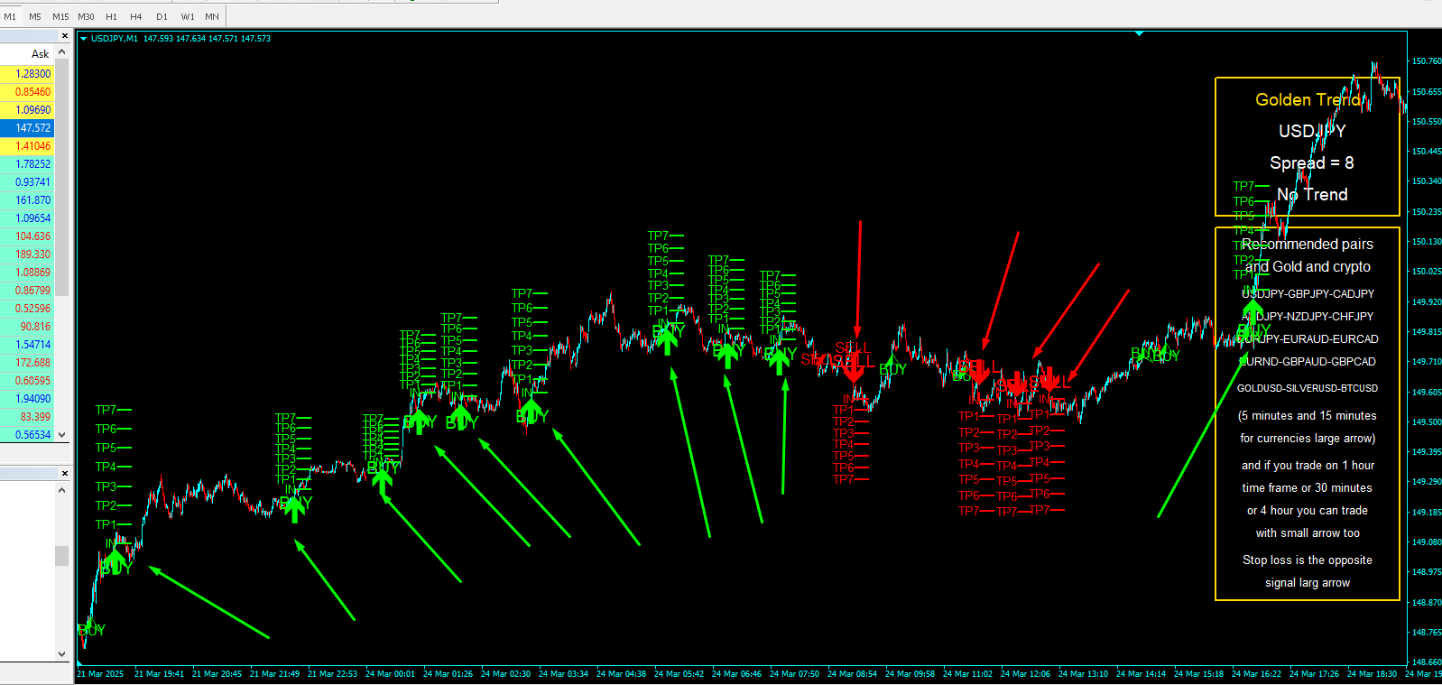Click Market Watch scrollbar down arrow
The image size is (1442, 685).
(61, 434)
